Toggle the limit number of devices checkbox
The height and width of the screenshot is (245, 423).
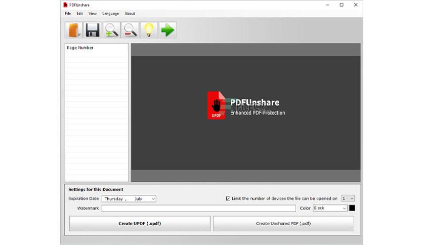[x=228, y=198]
